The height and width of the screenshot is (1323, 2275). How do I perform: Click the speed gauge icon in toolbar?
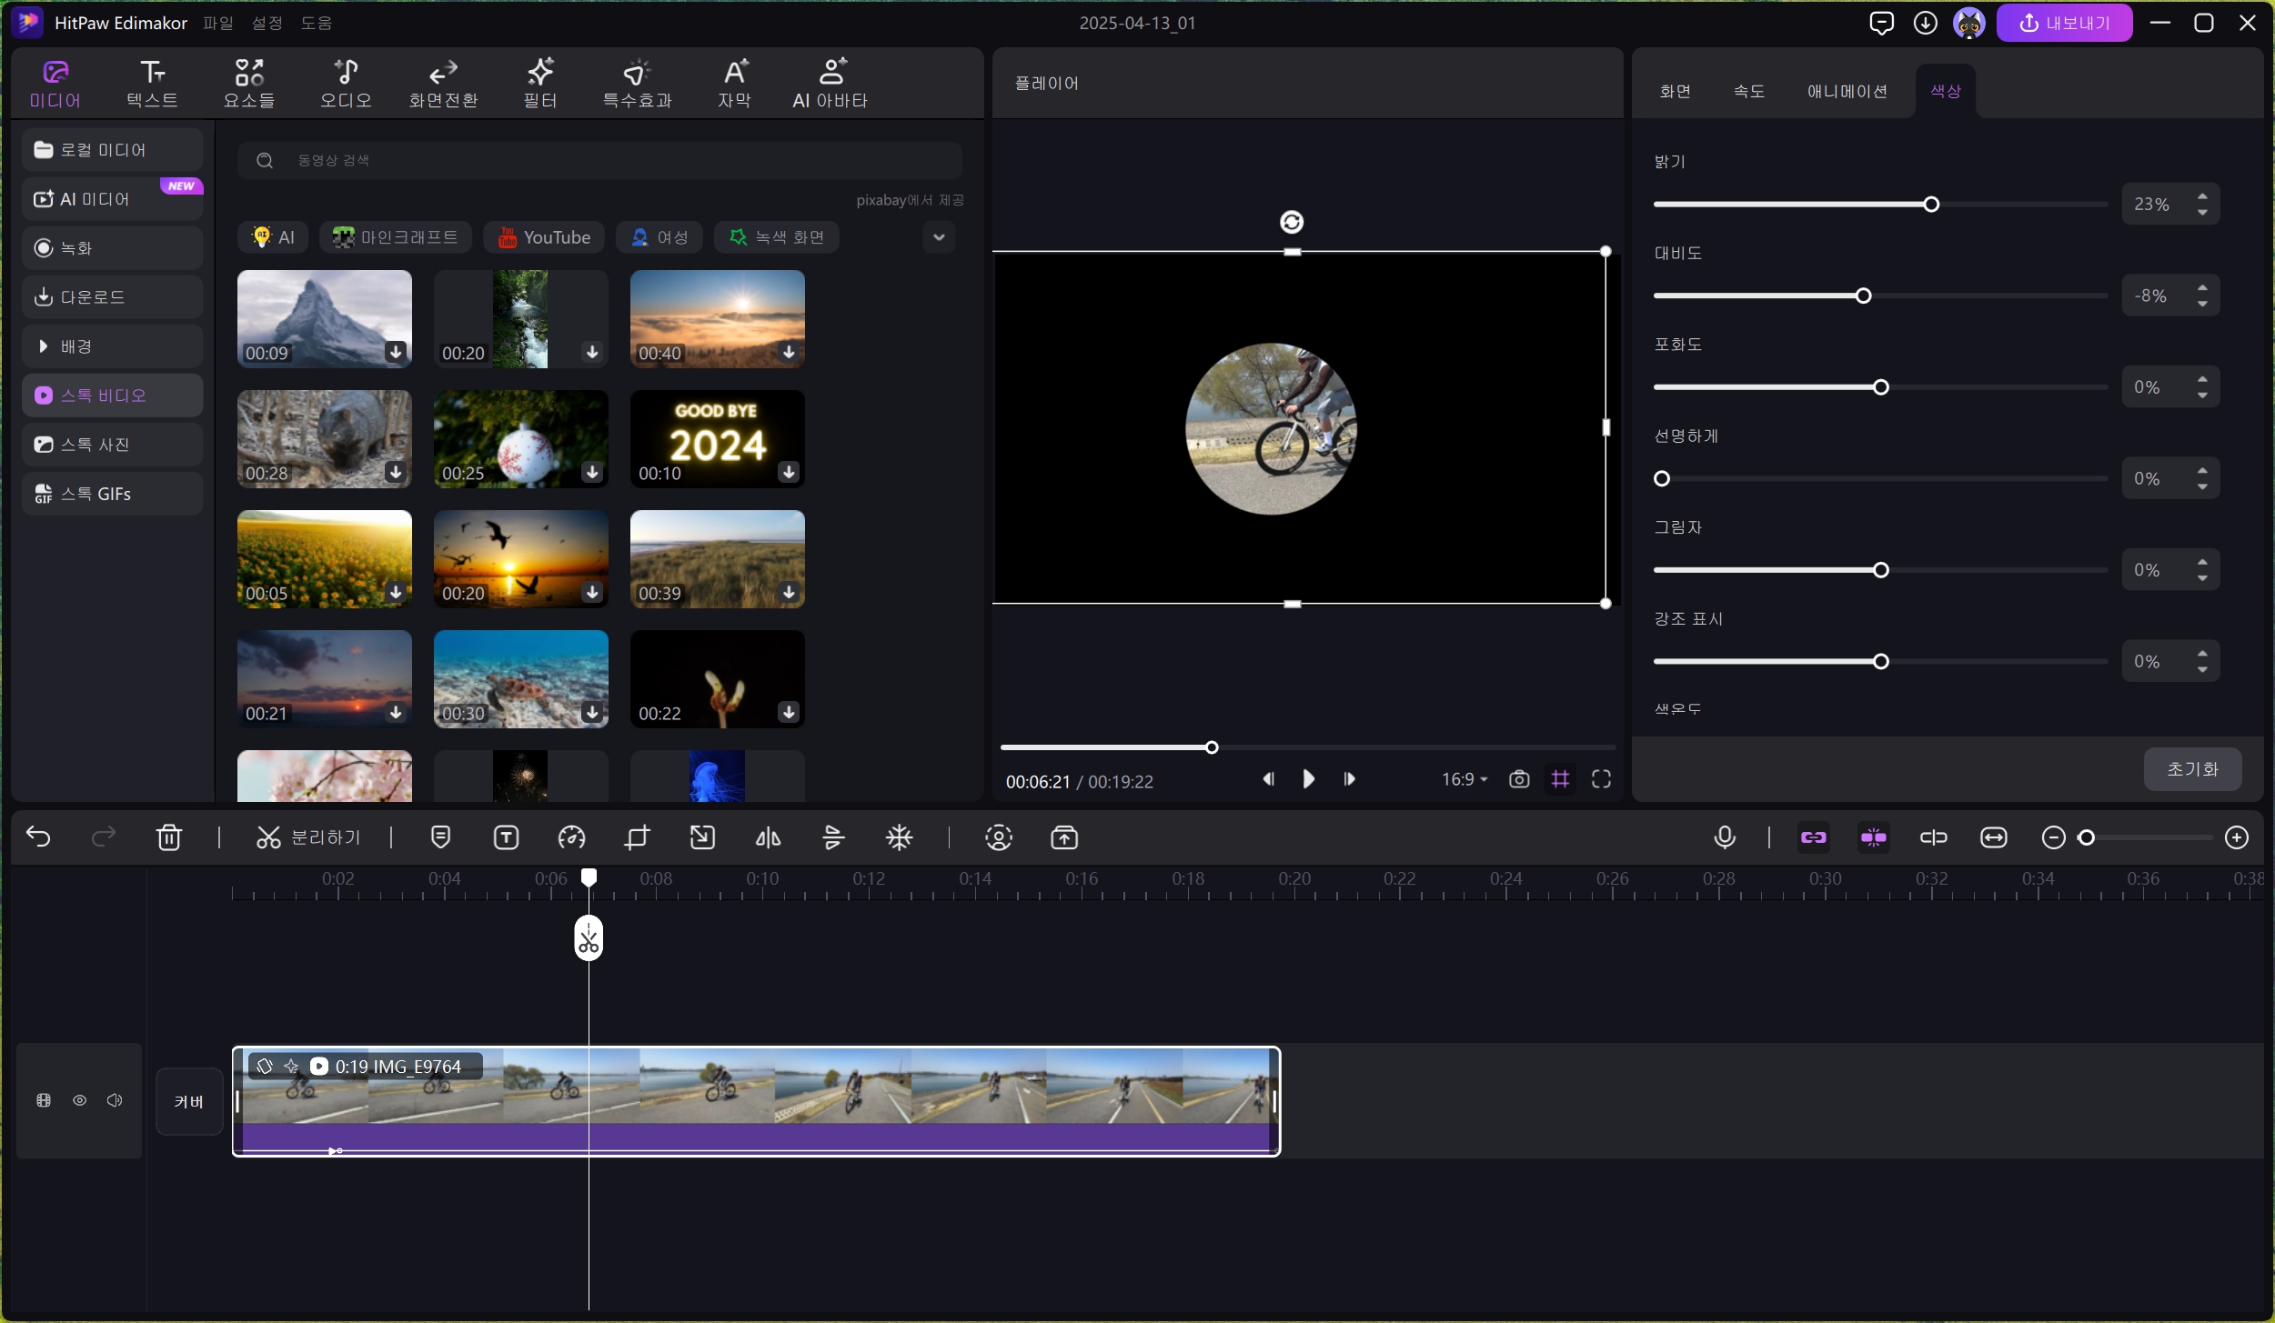(x=571, y=837)
